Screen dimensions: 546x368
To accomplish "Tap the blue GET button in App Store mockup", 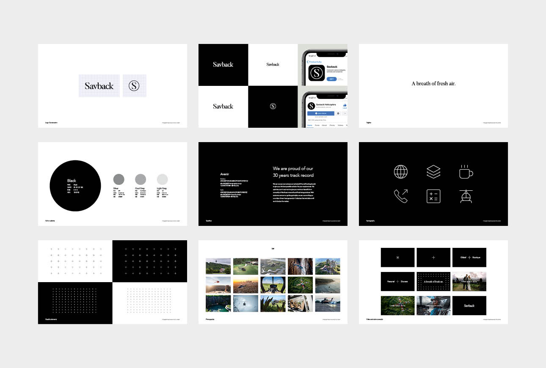I will pyautogui.click(x=332, y=79).
